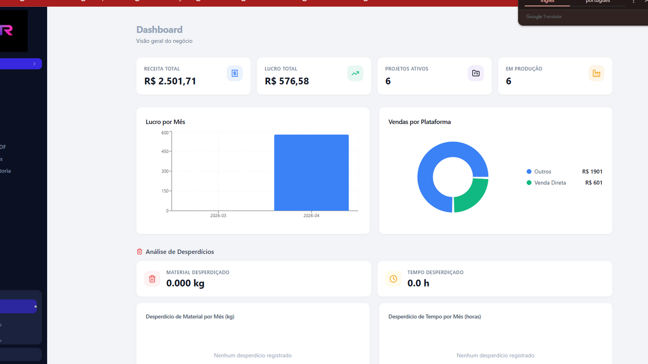Click the 'LUCRO TOTAL' card label

point(281,69)
